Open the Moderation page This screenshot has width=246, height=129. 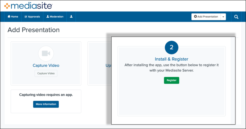pos(55,17)
